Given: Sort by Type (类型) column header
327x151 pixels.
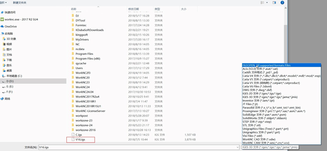Looking at the screenshot, I should [157, 9].
